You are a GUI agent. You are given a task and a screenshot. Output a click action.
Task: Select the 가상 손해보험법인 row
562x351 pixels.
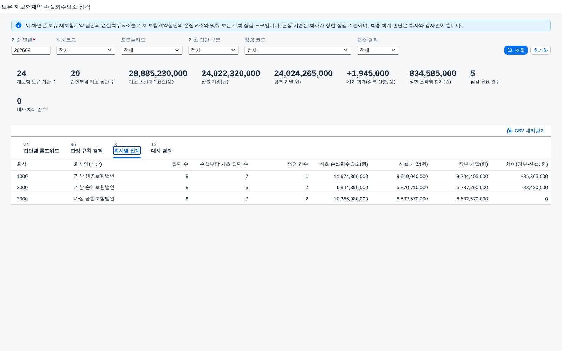tap(281, 187)
